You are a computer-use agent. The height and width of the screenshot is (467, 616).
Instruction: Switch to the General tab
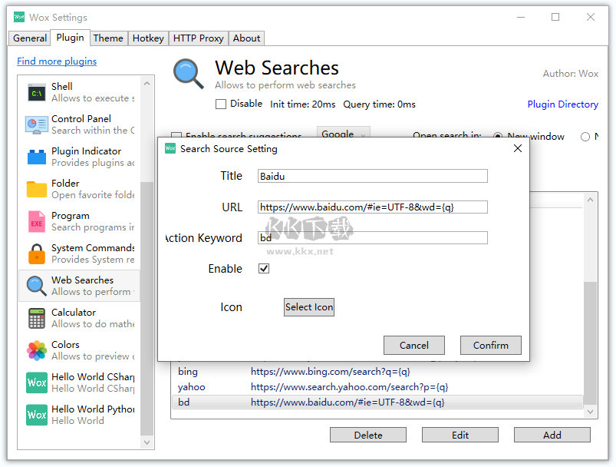click(x=29, y=38)
